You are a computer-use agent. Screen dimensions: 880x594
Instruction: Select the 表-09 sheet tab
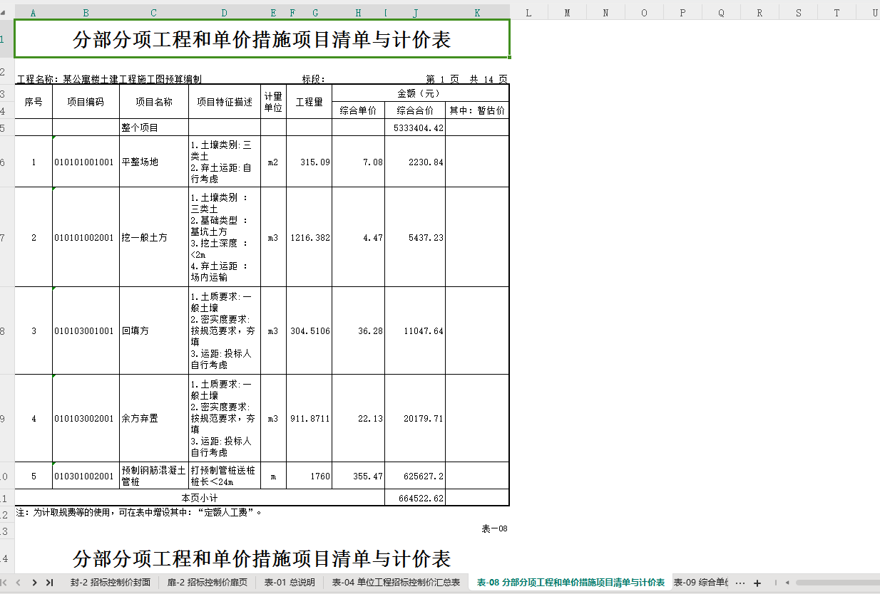click(700, 583)
